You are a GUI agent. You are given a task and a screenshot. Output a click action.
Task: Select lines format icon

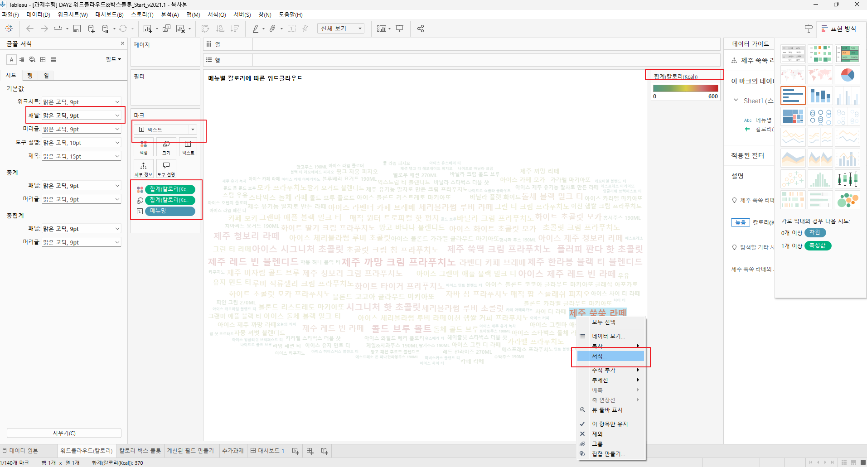53,59
